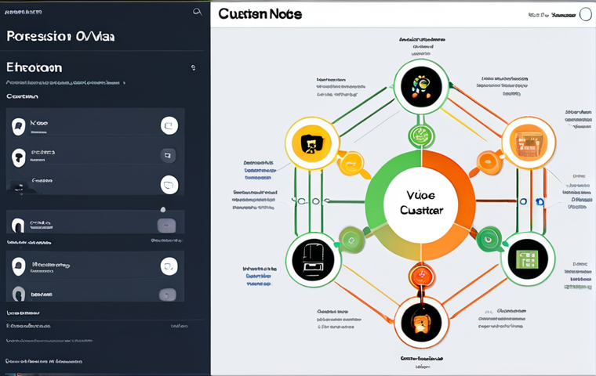This screenshot has height=376, width=596.
Task: Click the search magnifier icon in dark sidebar
Action: coord(198,12)
